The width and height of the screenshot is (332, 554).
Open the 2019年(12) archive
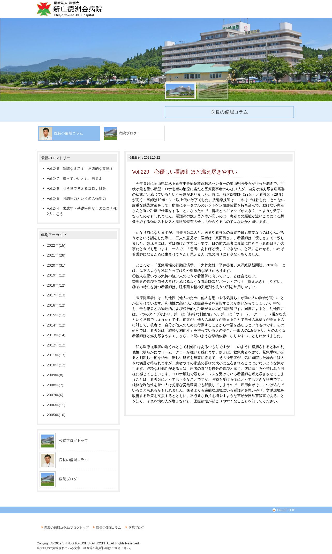(x=56, y=275)
